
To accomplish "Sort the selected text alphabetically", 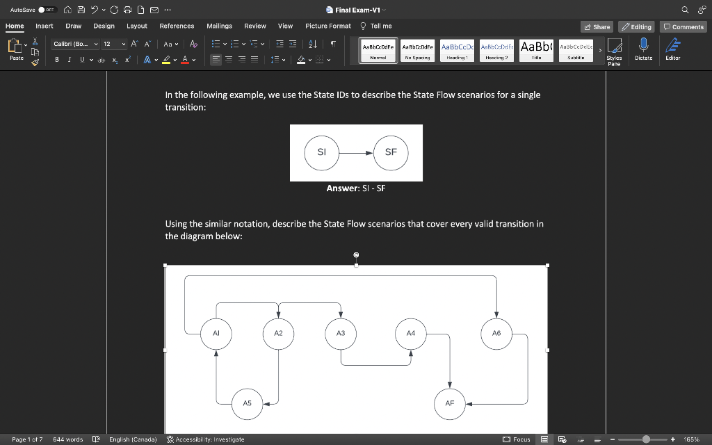I will click(x=312, y=43).
